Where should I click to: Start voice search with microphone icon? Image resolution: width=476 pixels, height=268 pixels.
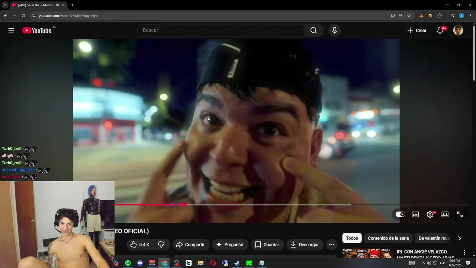334,30
